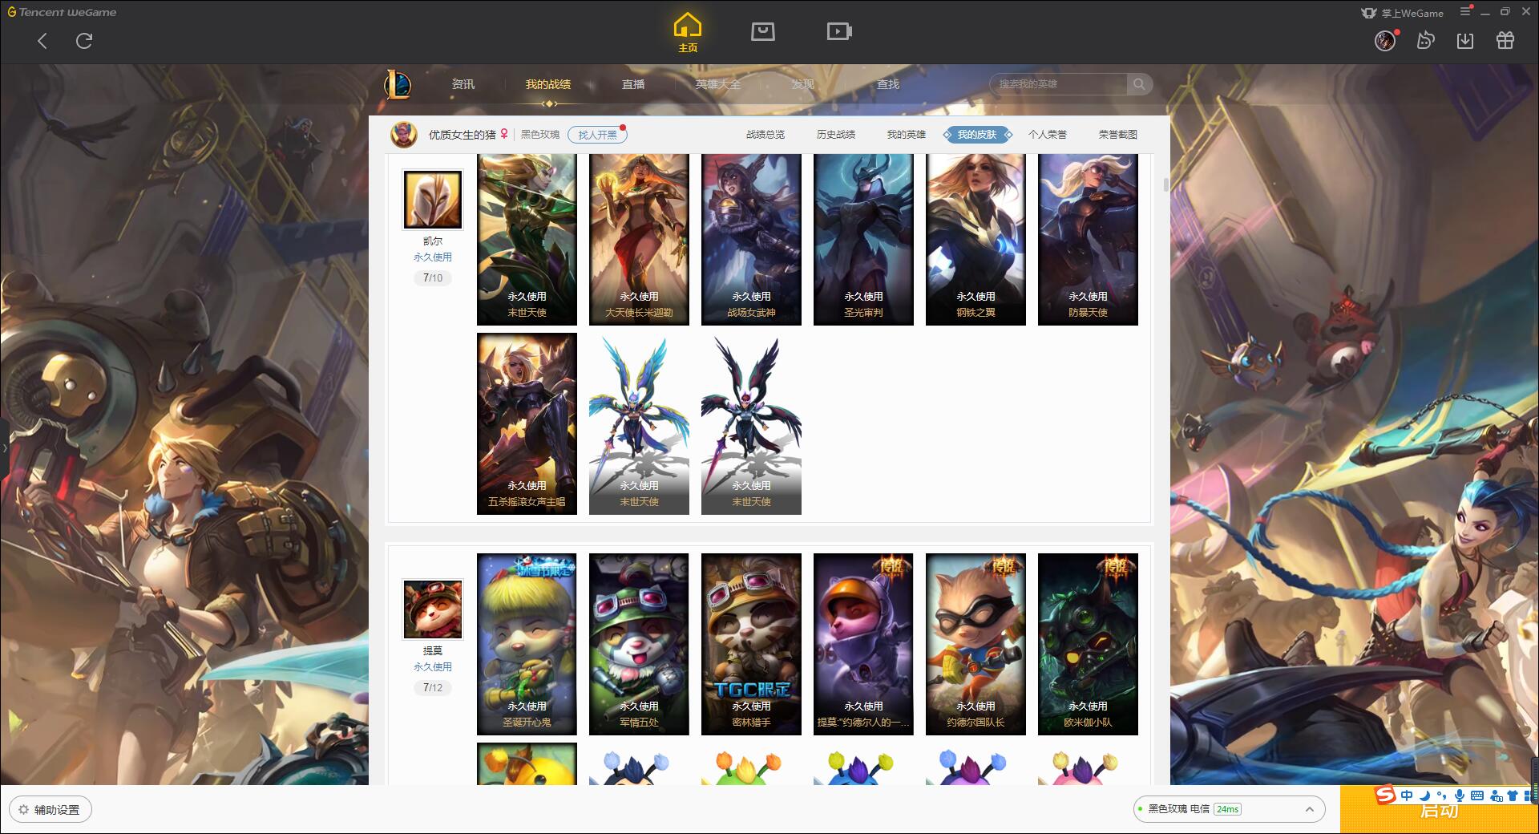
Task: Open the 战场女武神 skin card
Action: point(751,239)
